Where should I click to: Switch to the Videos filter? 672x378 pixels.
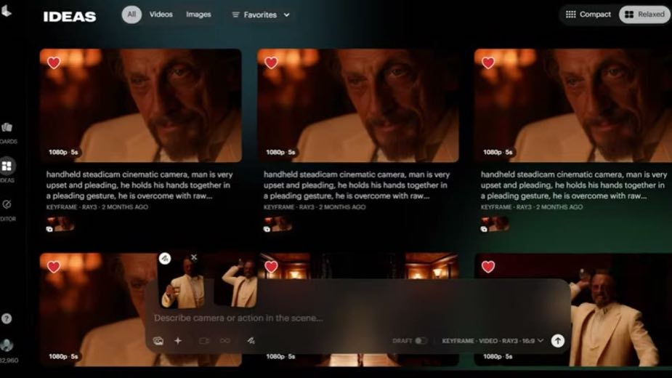161,15
